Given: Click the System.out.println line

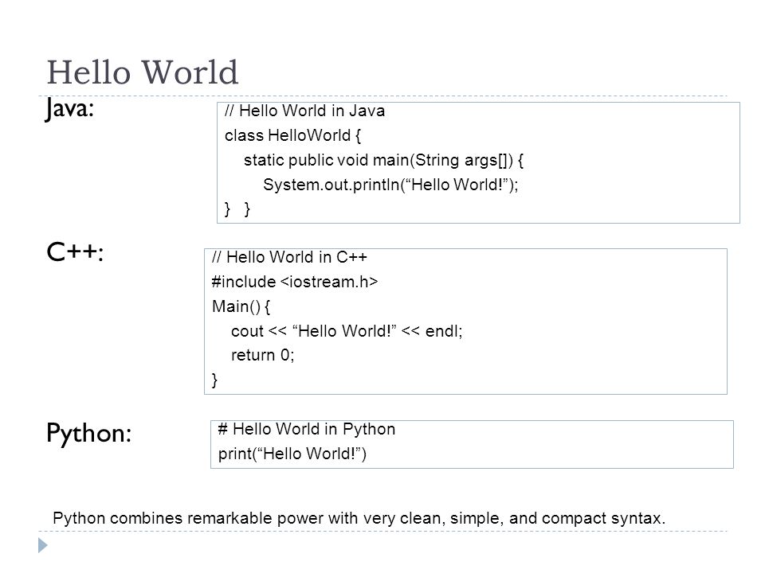Looking at the screenshot, I should point(390,185).
